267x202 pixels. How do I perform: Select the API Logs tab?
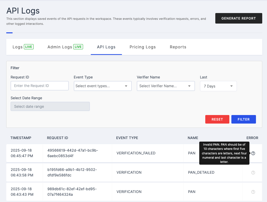106,47
